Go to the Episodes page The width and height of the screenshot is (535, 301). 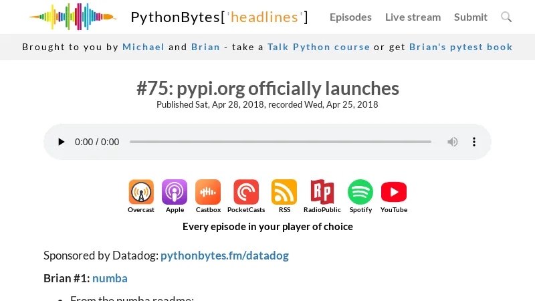click(x=350, y=17)
